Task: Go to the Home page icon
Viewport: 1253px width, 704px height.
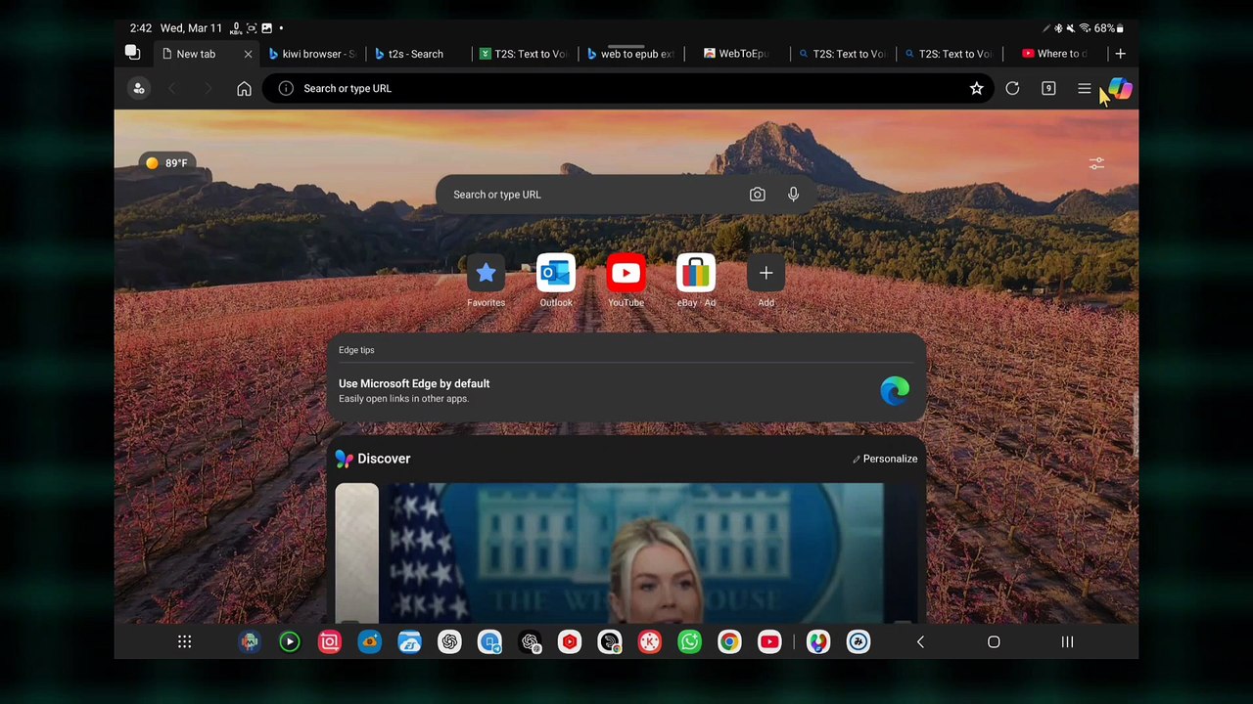Action: [244, 89]
